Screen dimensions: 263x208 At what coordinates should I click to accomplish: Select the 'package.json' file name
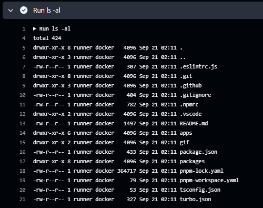(198, 152)
